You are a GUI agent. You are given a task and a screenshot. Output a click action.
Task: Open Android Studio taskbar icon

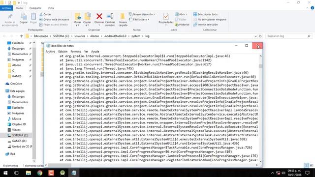pyautogui.click(x=63, y=173)
